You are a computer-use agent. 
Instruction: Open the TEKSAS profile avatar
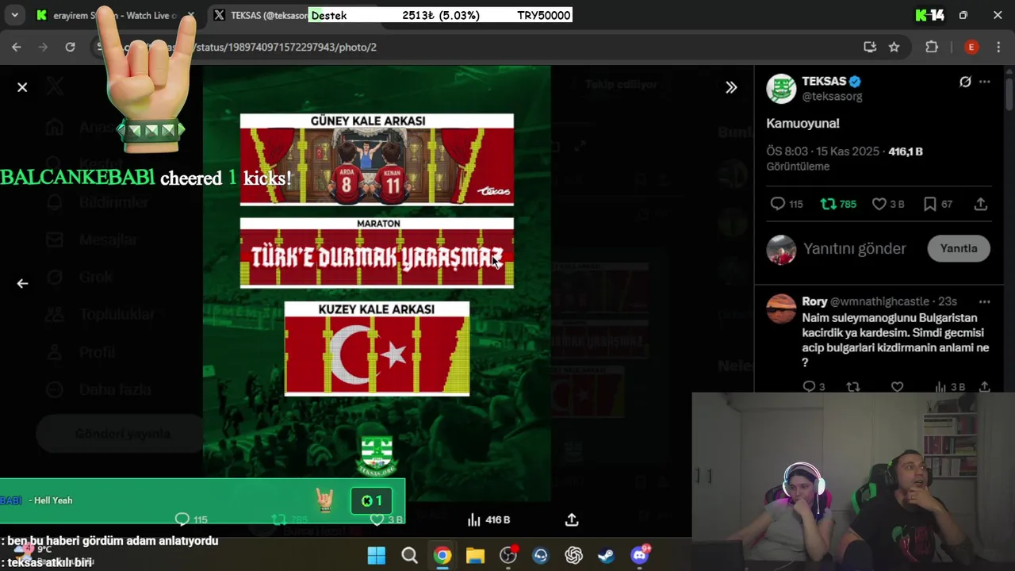781,89
